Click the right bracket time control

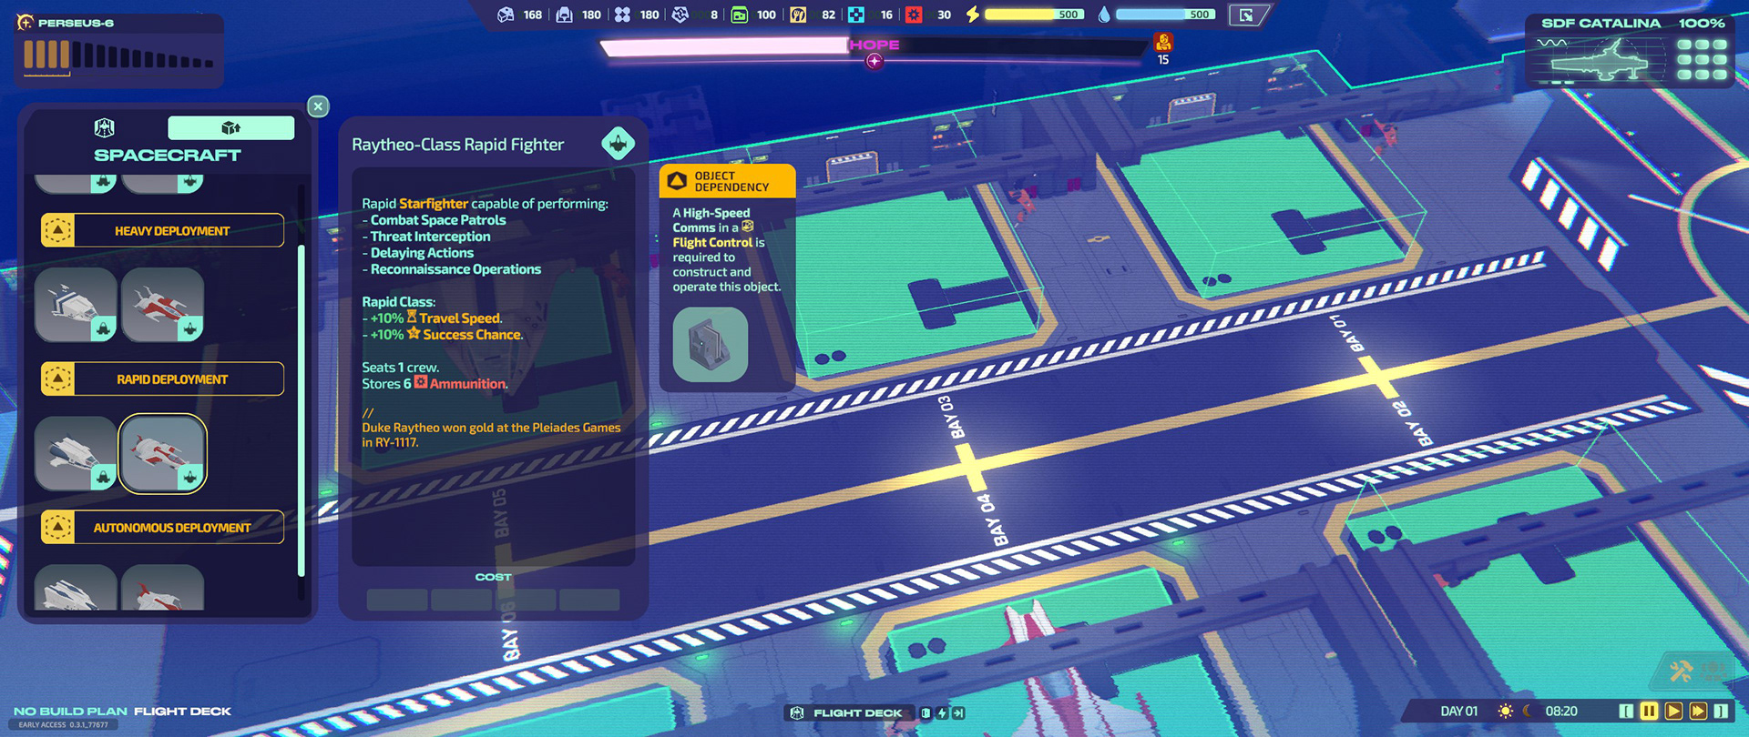(1721, 712)
